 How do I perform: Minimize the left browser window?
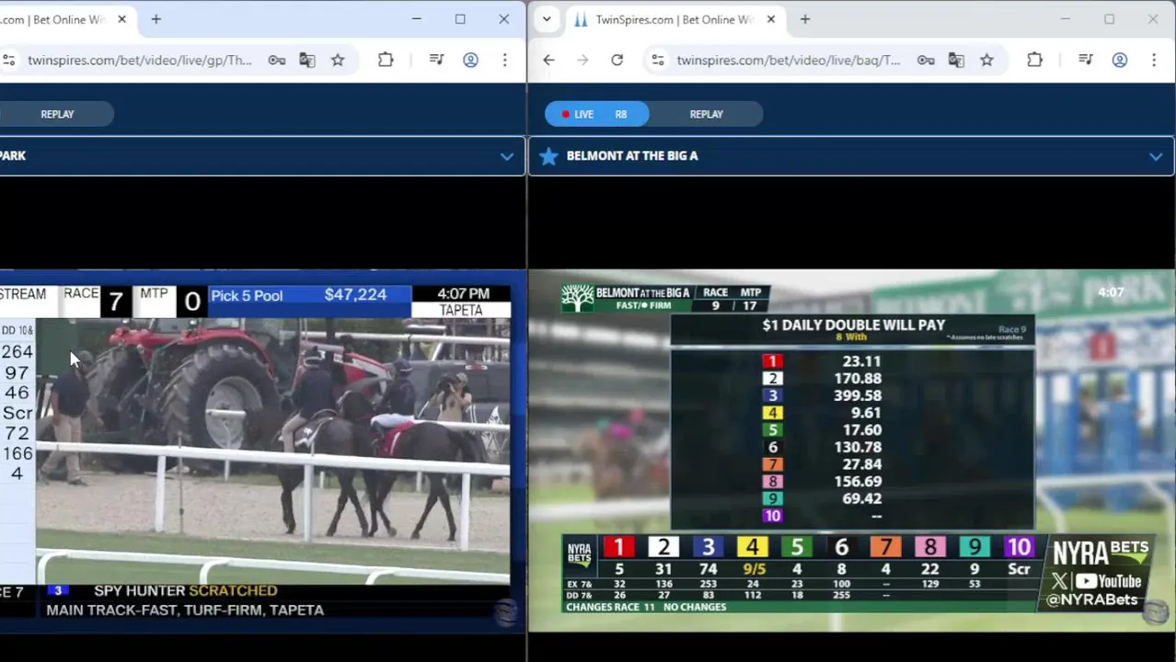[x=416, y=19]
